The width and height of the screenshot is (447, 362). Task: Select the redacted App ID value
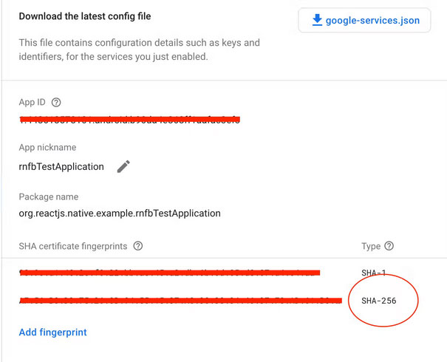[x=130, y=120]
